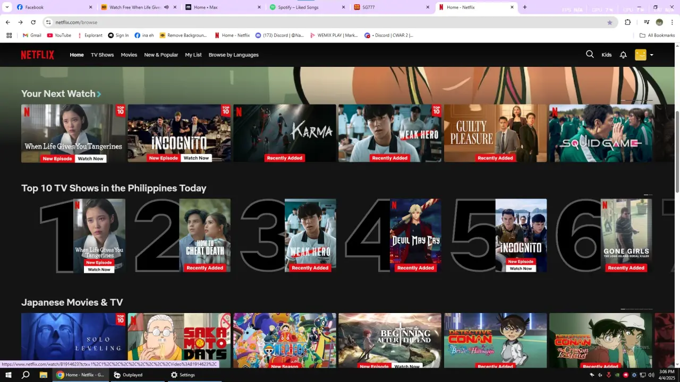This screenshot has height=382, width=680.
Task: Open the yellow profile avatar
Action: pyautogui.click(x=641, y=55)
